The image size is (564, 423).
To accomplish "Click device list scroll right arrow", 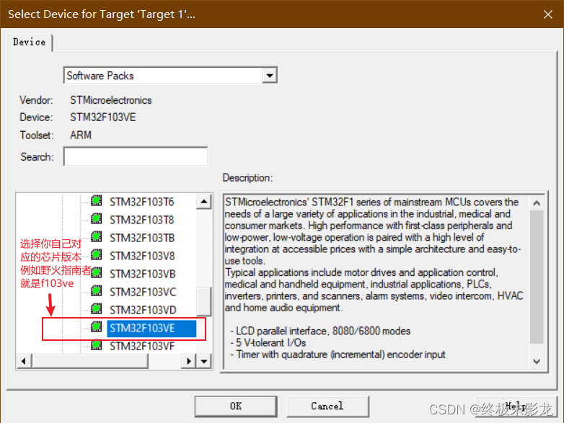I will click(188, 361).
